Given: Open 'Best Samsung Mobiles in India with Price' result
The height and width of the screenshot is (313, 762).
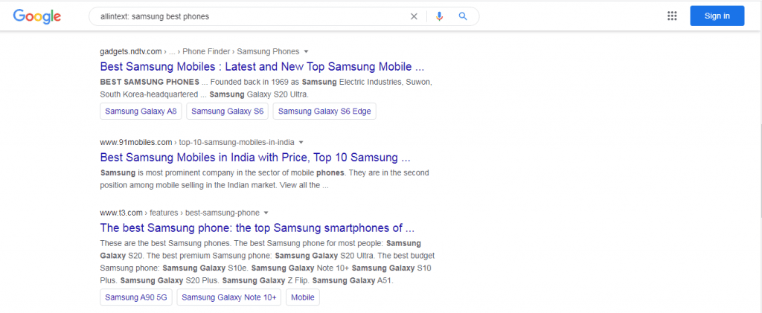Looking at the screenshot, I should (255, 157).
